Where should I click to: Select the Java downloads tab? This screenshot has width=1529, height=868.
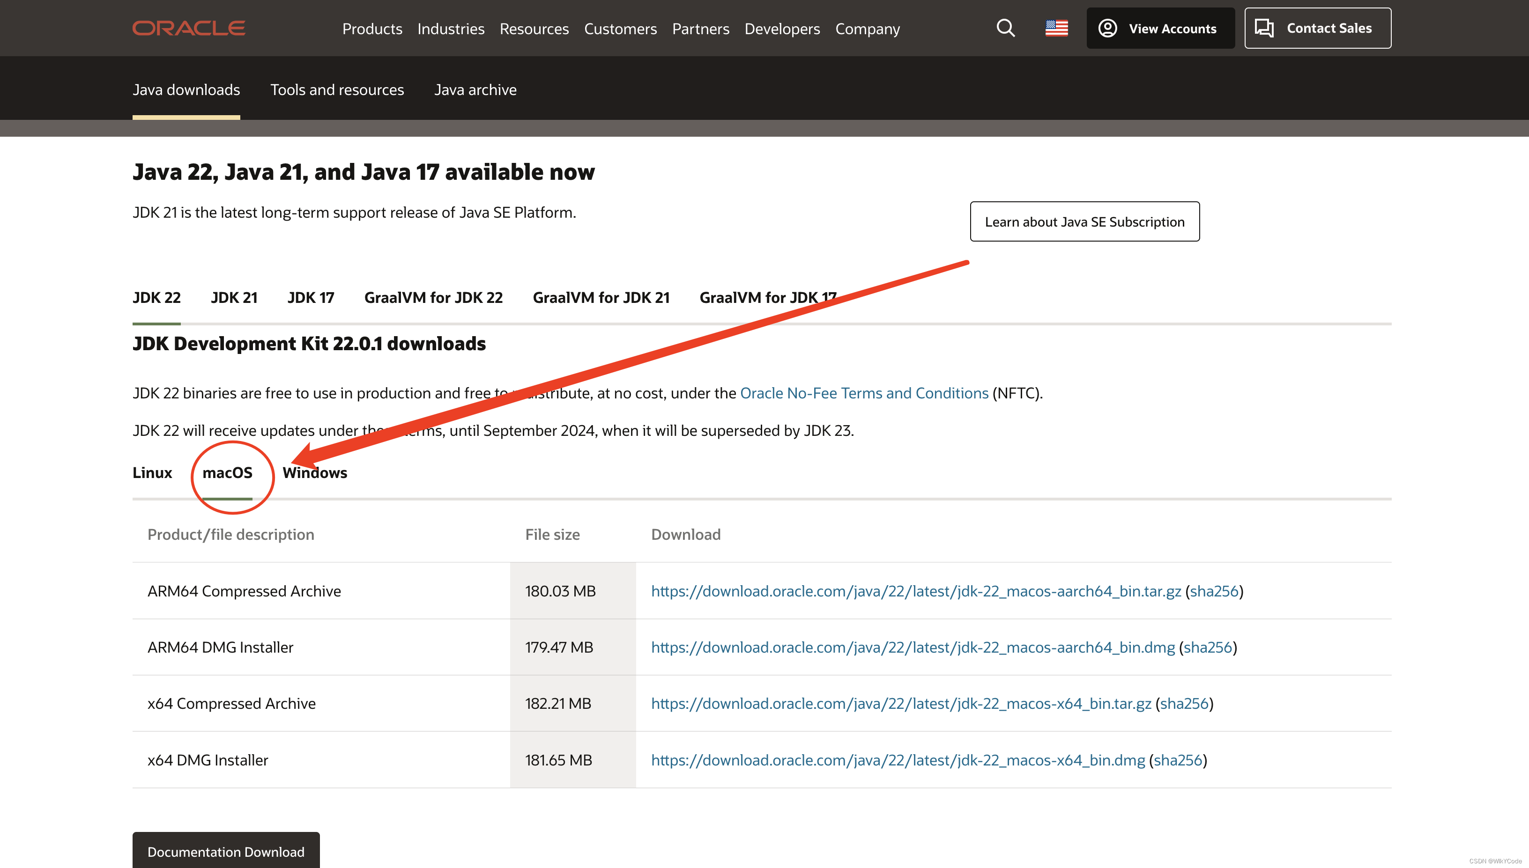point(186,90)
